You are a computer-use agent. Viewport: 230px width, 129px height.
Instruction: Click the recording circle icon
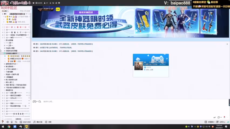point(46,122)
